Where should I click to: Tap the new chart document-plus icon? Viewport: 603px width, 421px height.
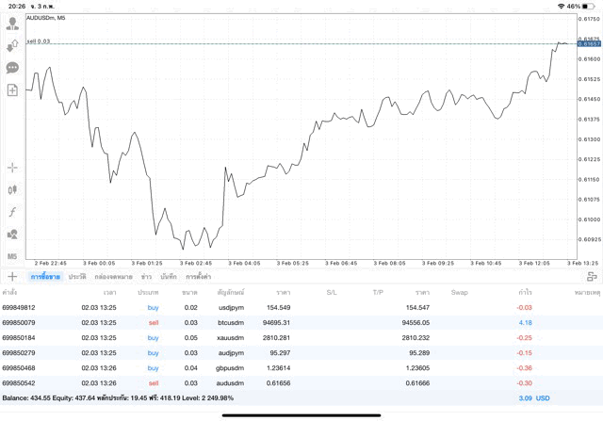(x=12, y=90)
